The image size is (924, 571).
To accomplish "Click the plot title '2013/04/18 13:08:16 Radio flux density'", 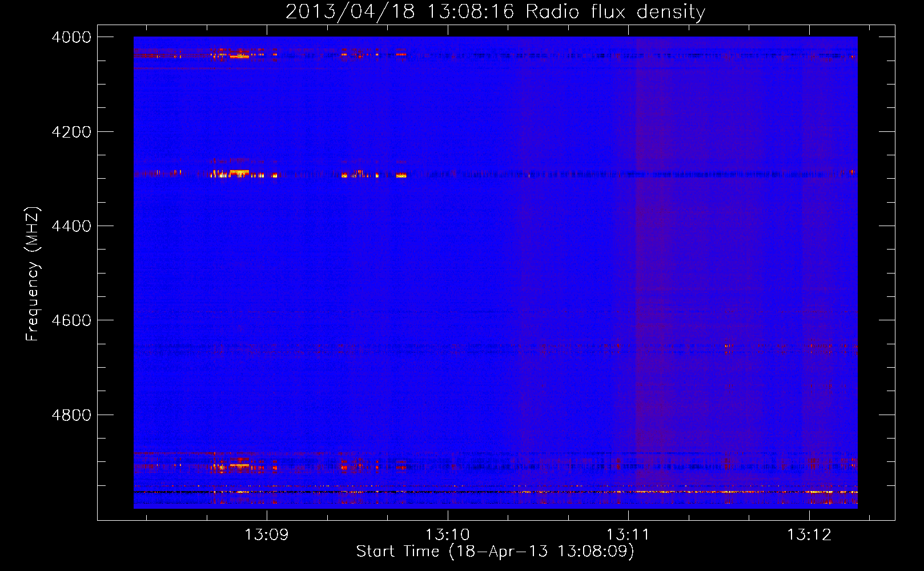I will tap(495, 11).
